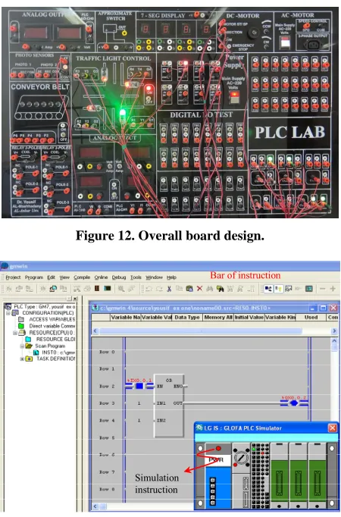341x517 pixels.
Task: Click the ladder editor's up scroll arrow
Action: click(x=334, y=340)
